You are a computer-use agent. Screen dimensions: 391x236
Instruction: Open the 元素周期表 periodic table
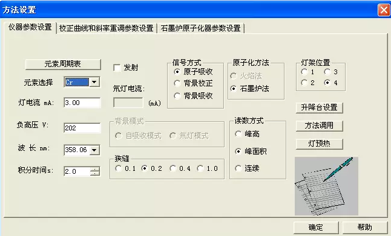click(x=63, y=64)
